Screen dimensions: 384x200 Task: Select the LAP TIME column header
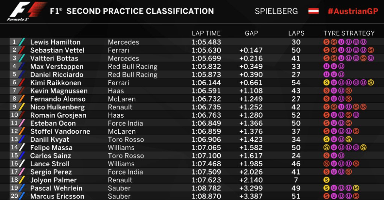click(x=206, y=33)
